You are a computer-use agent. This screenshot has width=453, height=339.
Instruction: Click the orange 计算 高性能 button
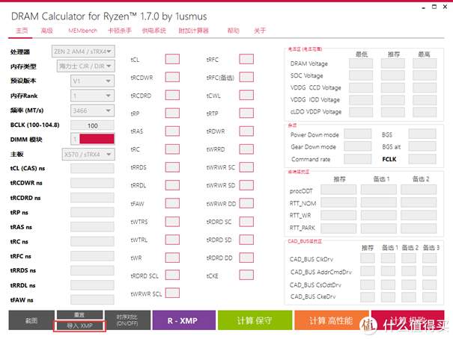point(332,320)
